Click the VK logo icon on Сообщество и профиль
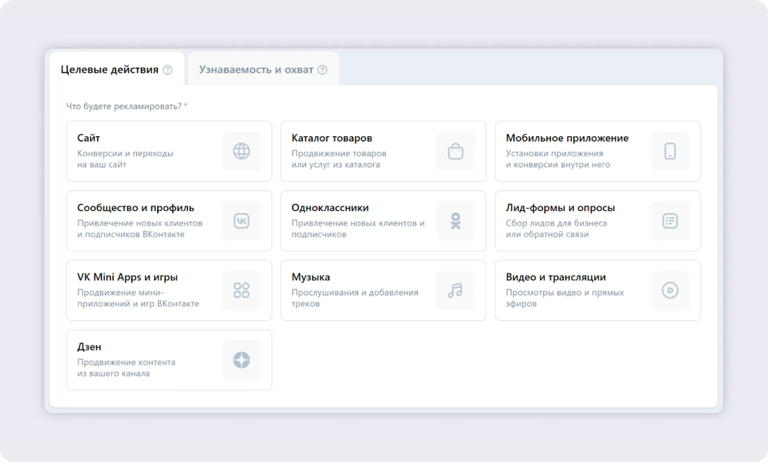The height and width of the screenshot is (462, 768). coord(241,221)
